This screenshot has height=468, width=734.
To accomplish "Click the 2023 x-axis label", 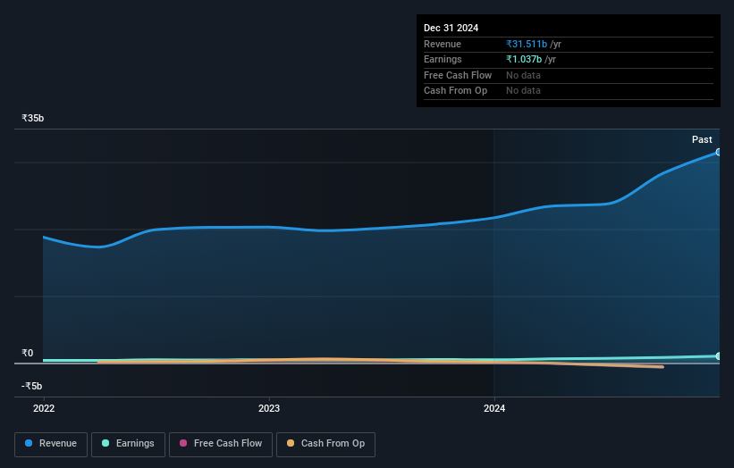I will click(269, 409).
